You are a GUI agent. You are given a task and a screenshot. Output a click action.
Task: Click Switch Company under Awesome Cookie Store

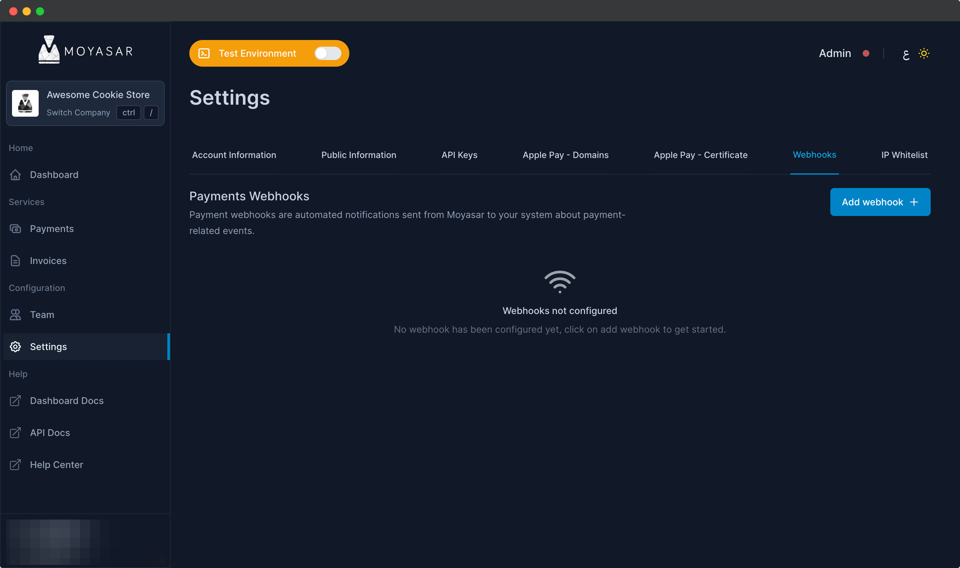tap(78, 113)
